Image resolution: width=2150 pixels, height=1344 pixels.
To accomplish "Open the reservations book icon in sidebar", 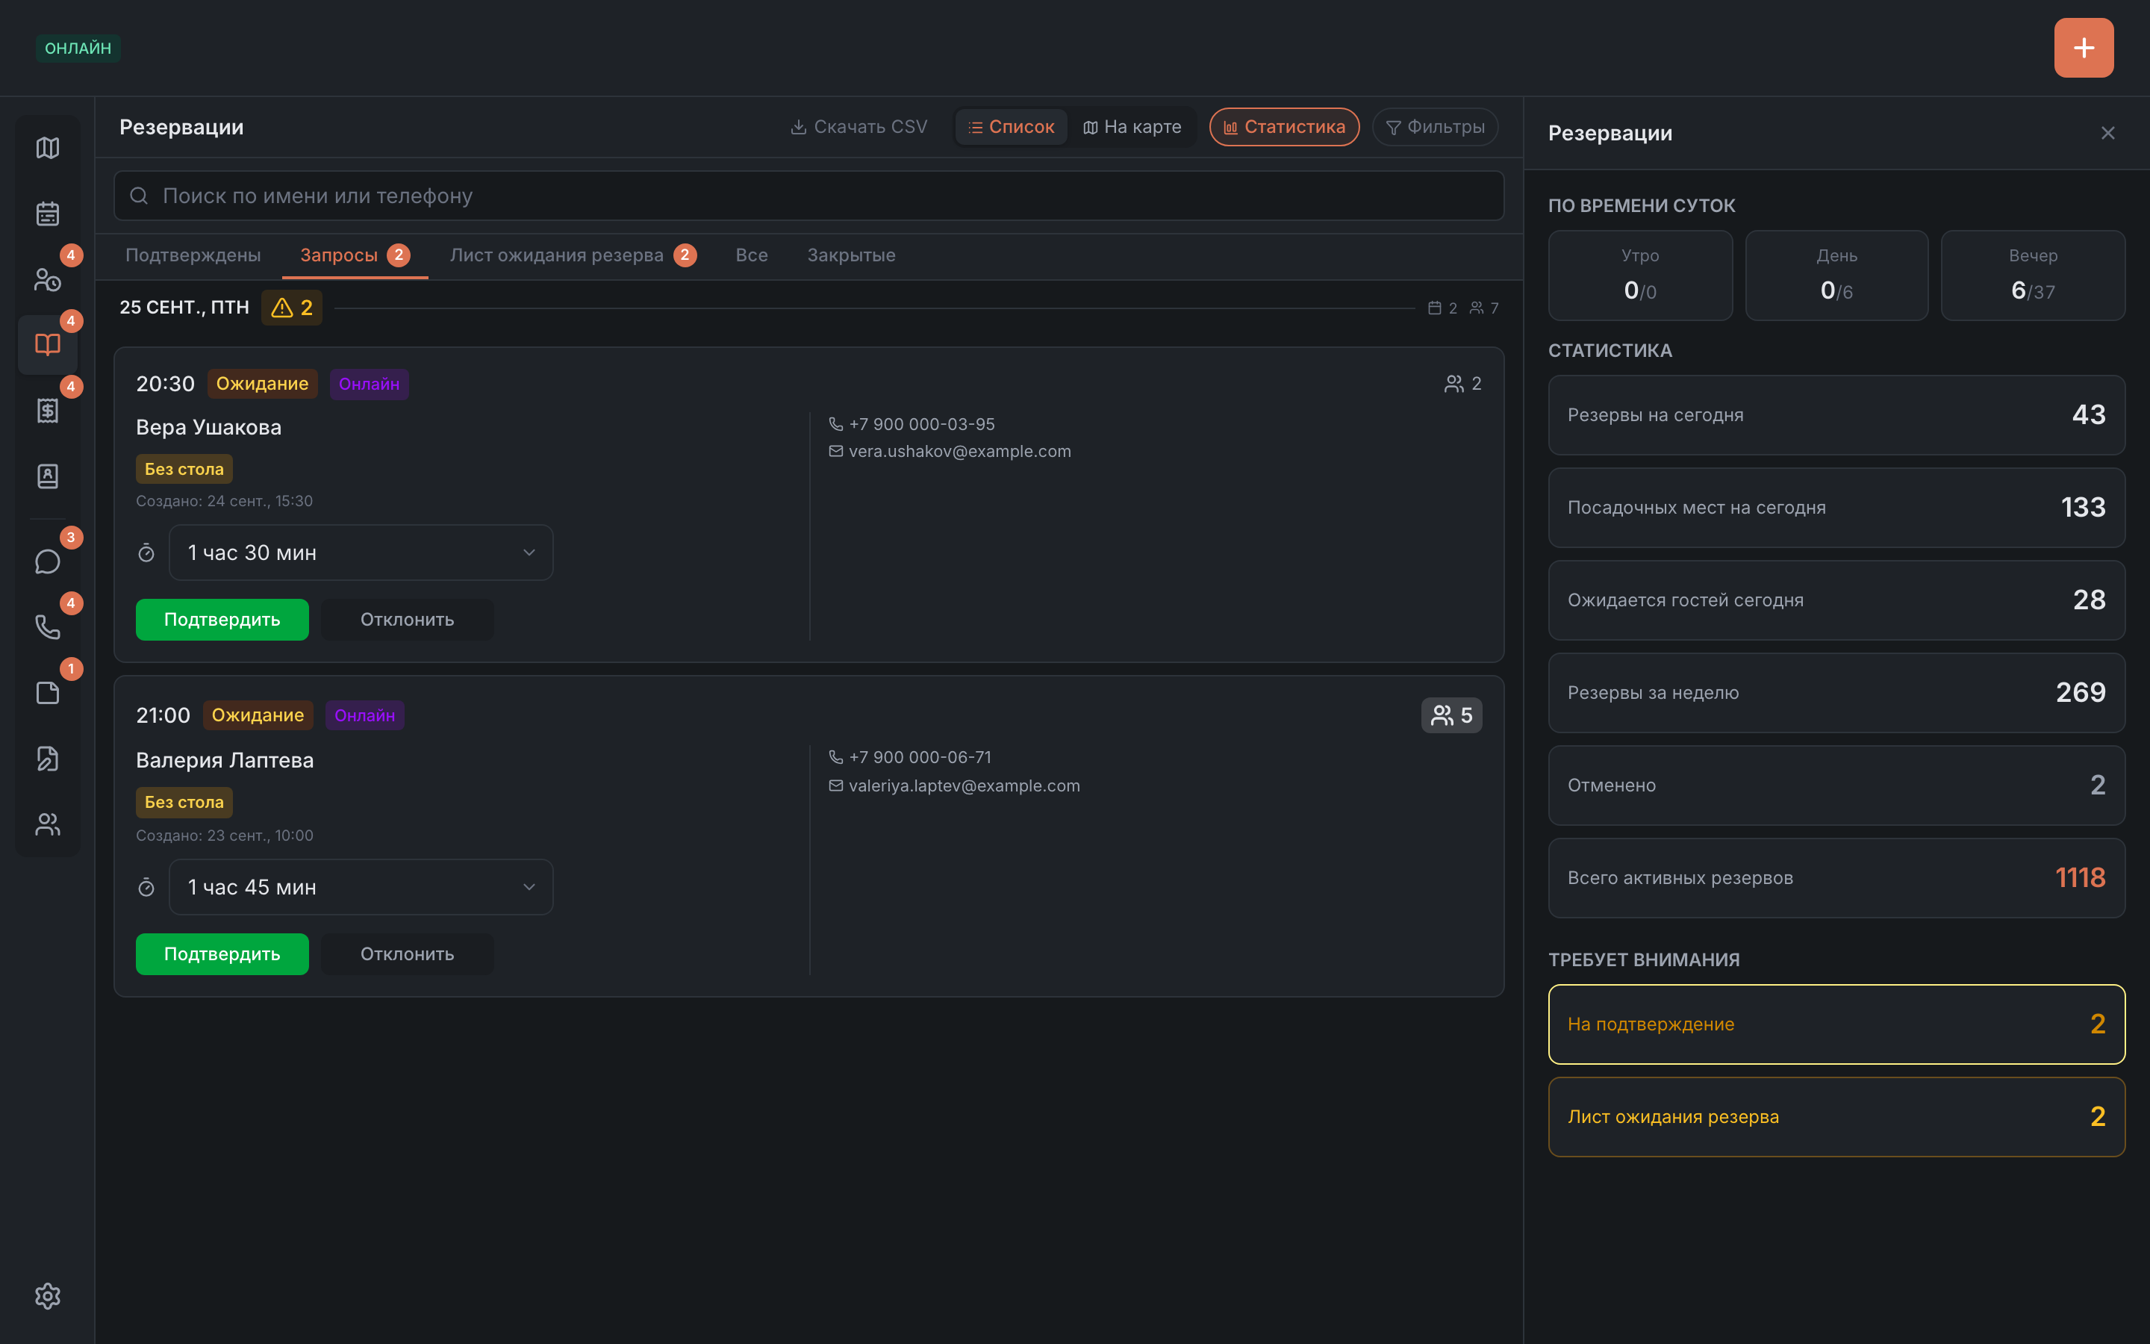I will (x=47, y=345).
